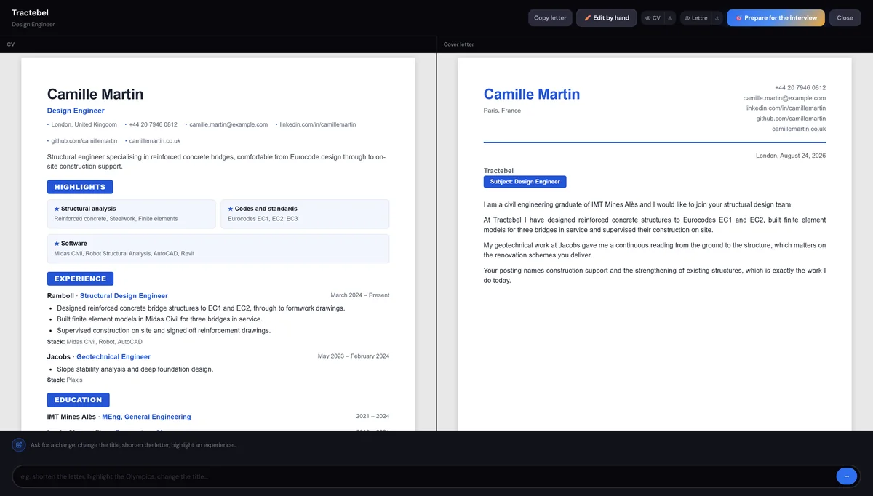Click the star icon next to Codes and standards
873x496 pixels.
coord(231,209)
